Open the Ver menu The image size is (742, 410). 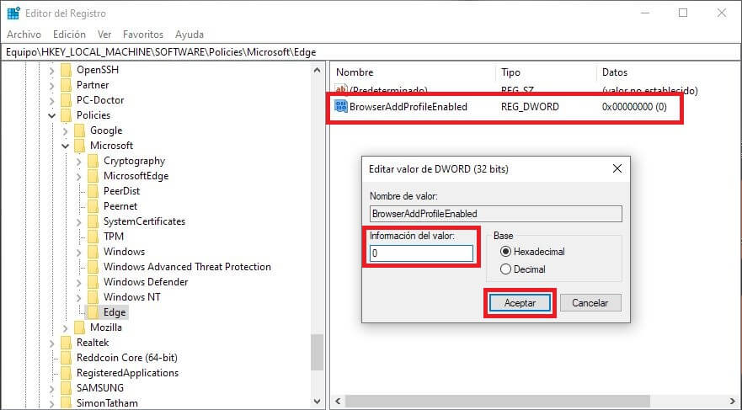pos(104,34)
